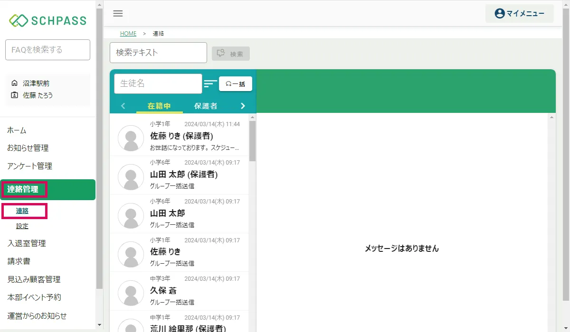Click the avatar of 山田 太郎 (保護者)
This screenshot has width=570, height=332.
tap(131, 177)
